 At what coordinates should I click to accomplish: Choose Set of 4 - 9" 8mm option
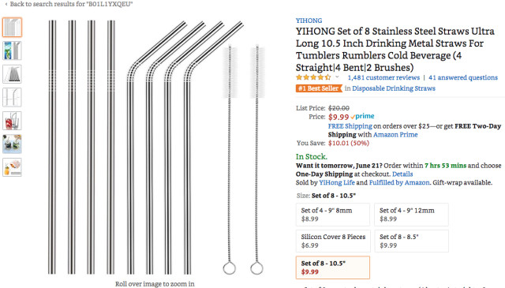coord(333,215)
